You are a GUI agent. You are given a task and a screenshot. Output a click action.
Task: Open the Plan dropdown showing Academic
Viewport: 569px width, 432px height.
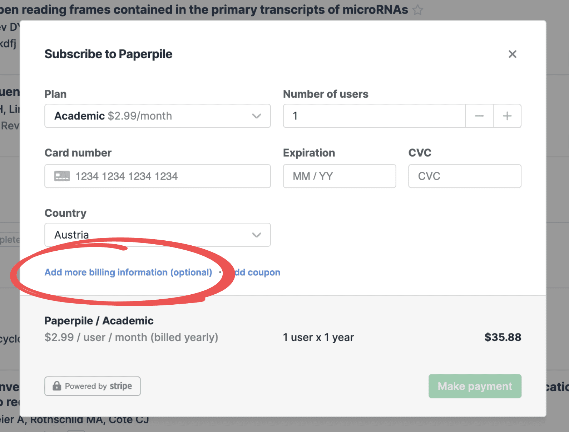coord(150,116)
